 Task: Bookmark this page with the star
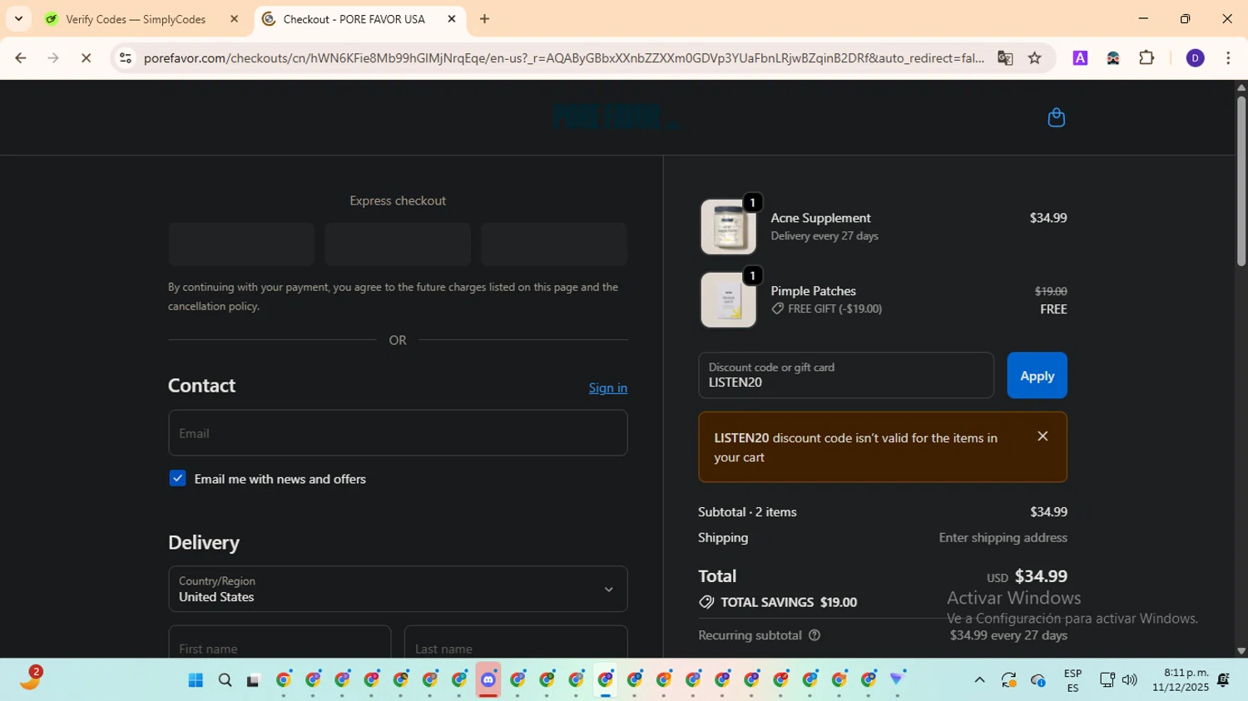click(x=1034, y=58)
